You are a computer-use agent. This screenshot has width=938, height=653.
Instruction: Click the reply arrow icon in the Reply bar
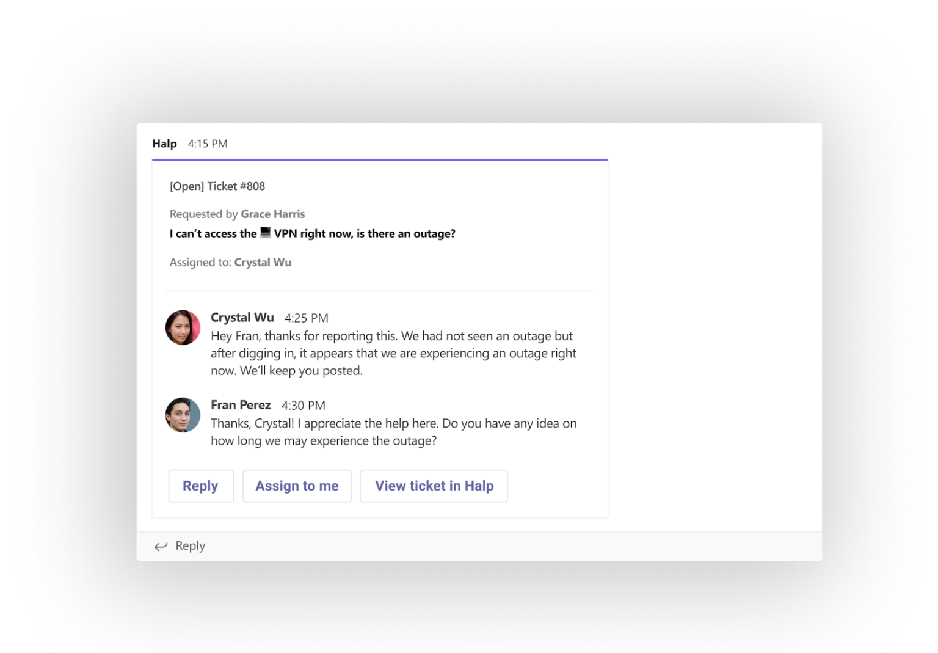[x=161, y=545]
